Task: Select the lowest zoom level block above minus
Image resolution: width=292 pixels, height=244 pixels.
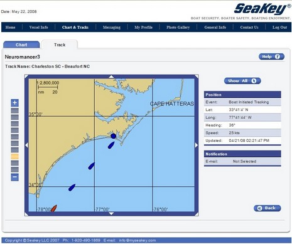Action: pos(14,169)
